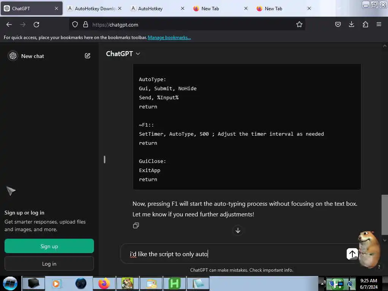Open the green H app in taskbar
Image resolution: width=388 pixels, height=291 pixels.
tap(174, 283)
